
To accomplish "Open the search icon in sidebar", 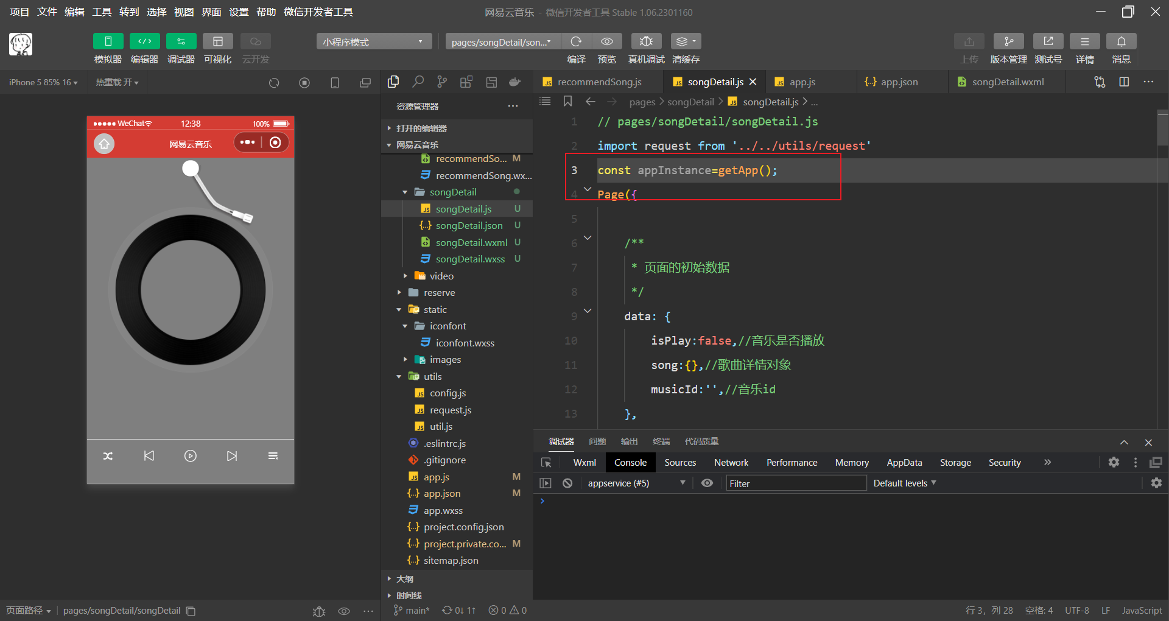I will pyautogui.click(x=418, y=82).
